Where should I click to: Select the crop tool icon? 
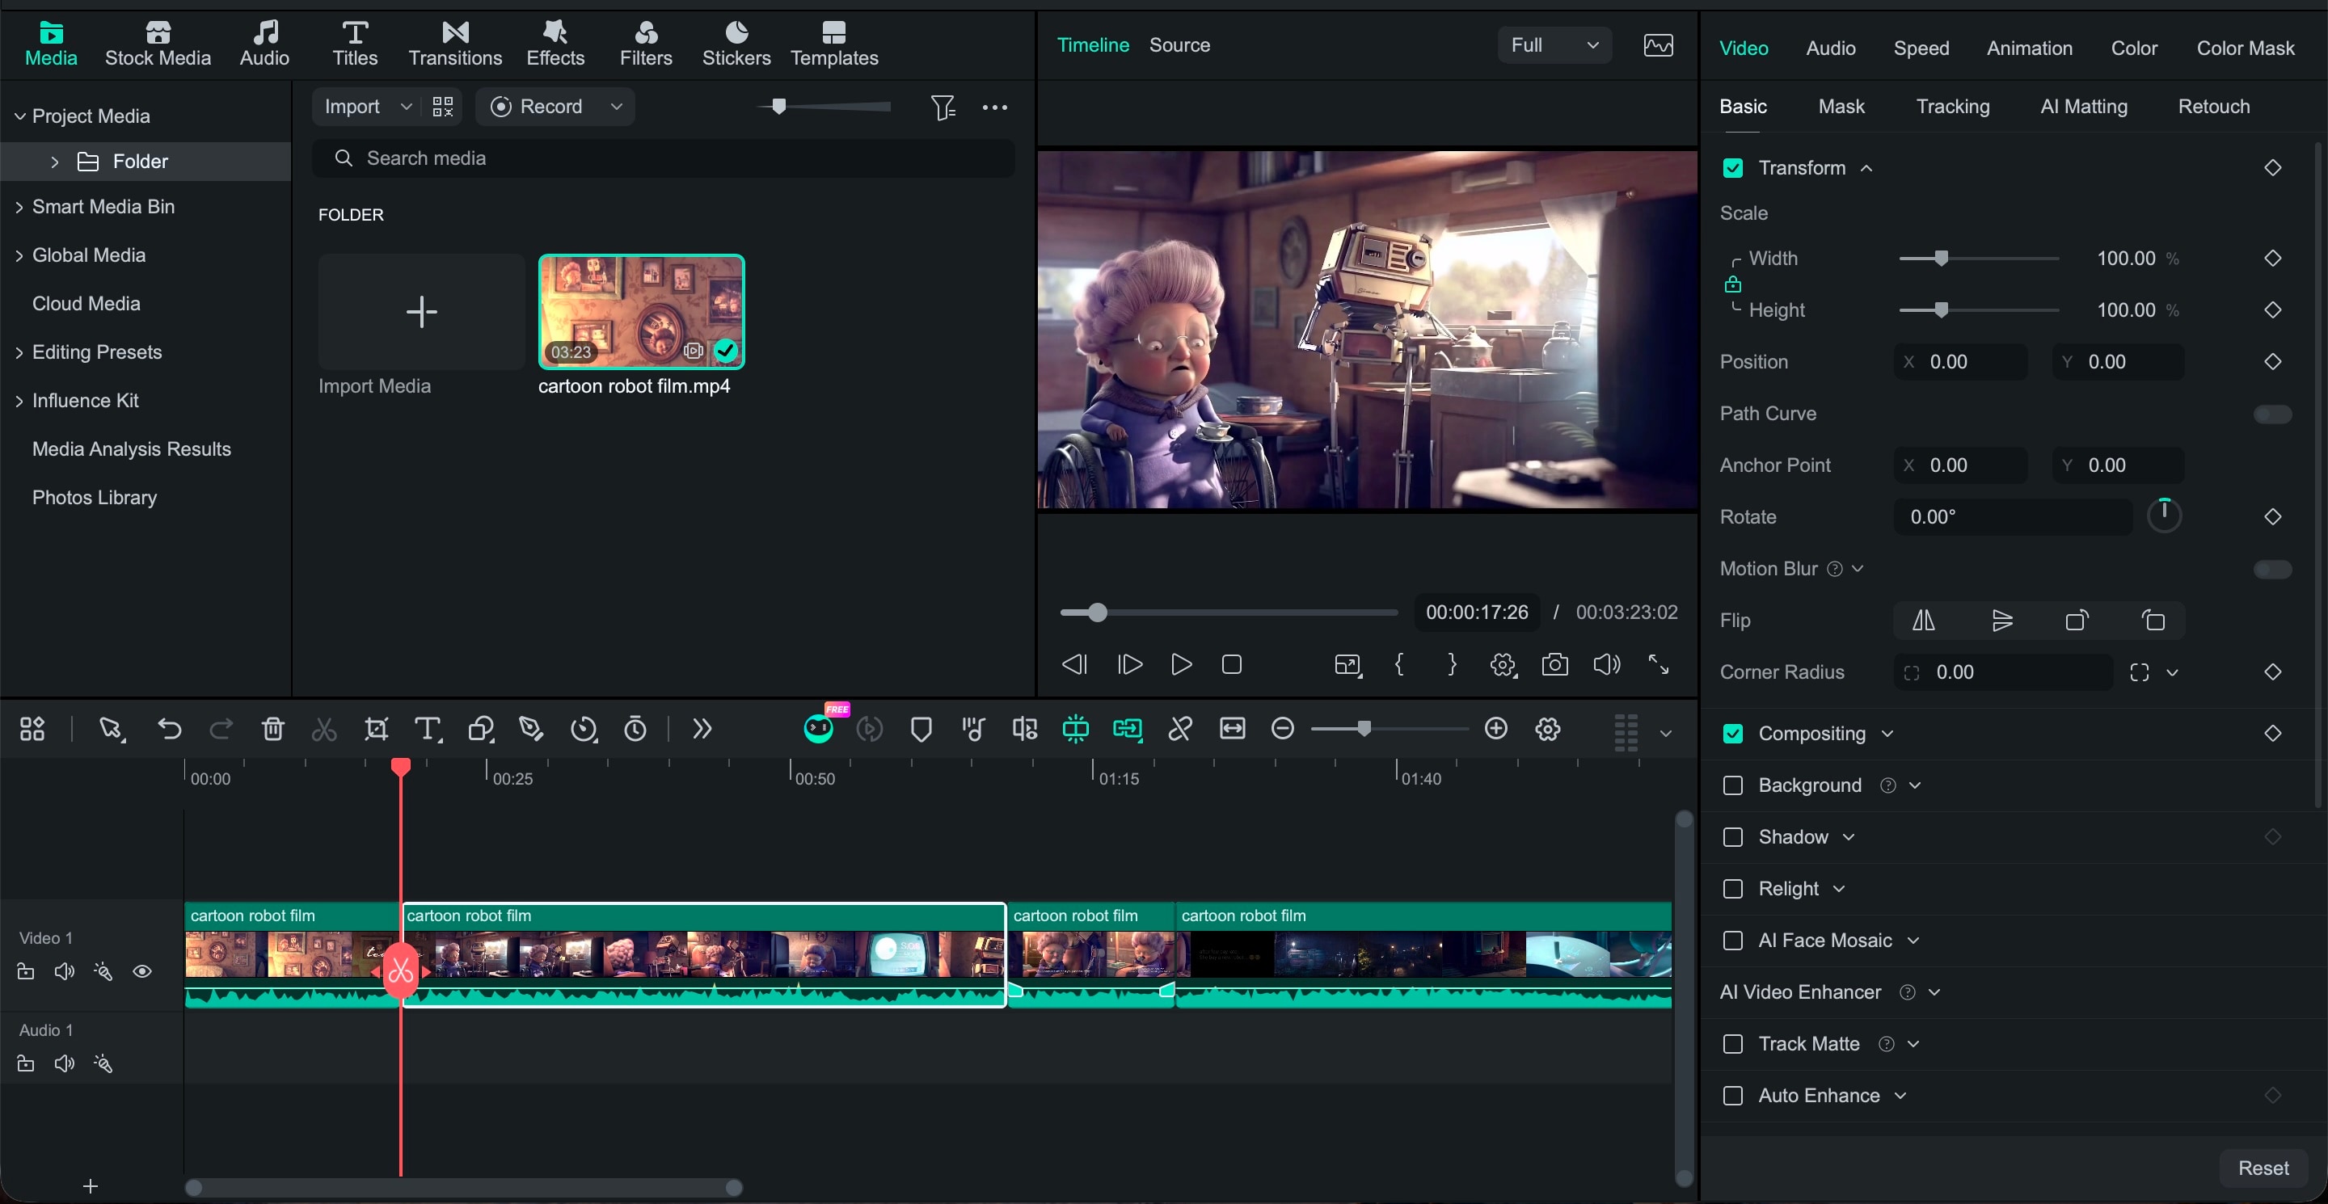coord(376,729)
